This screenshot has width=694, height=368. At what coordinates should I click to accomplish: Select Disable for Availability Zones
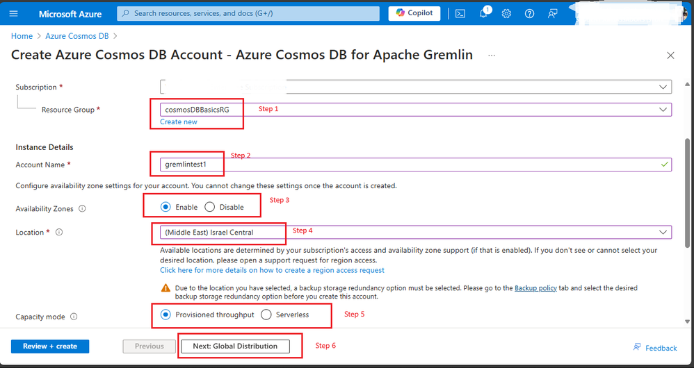(x=210, y=207)
